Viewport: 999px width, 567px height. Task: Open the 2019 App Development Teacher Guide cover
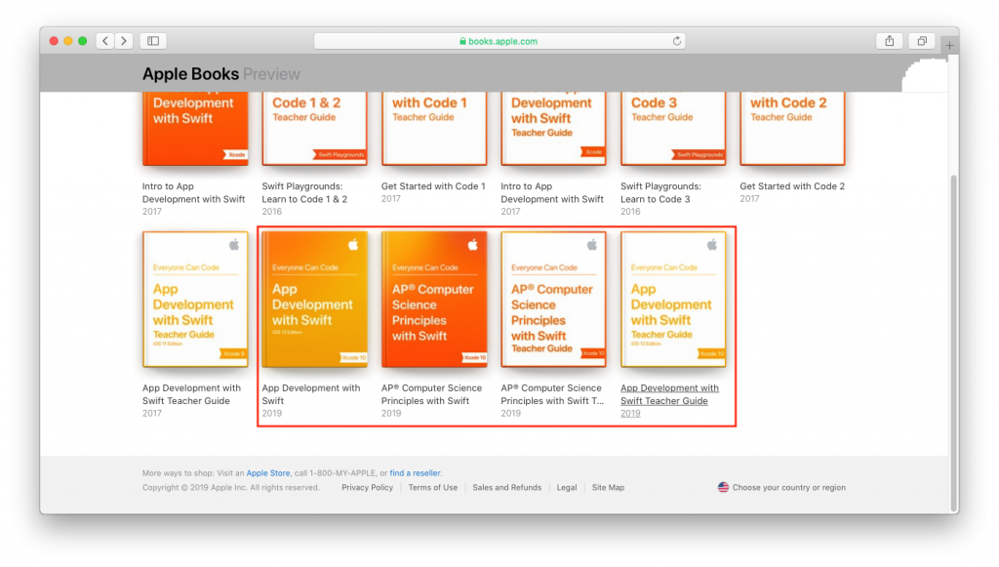click(x=673, y=299)
